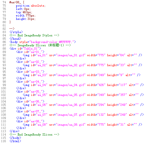Click the div id 'Table_01' line

tap(25, 48)
